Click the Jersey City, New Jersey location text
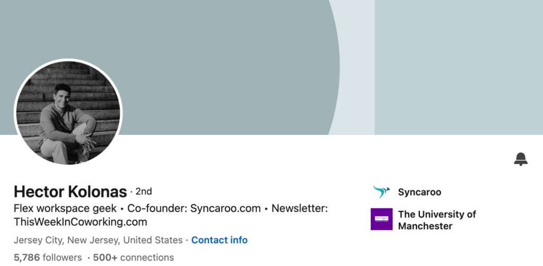Viewport: 543px width, 266px height. point(98,240)
